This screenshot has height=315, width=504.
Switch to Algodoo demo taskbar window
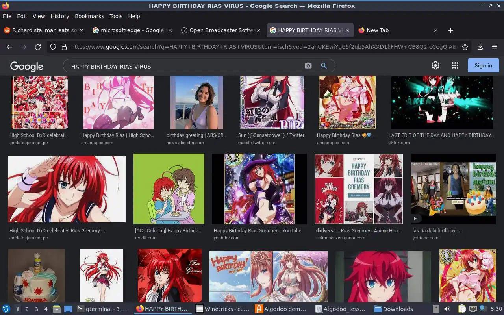(281, 309)
